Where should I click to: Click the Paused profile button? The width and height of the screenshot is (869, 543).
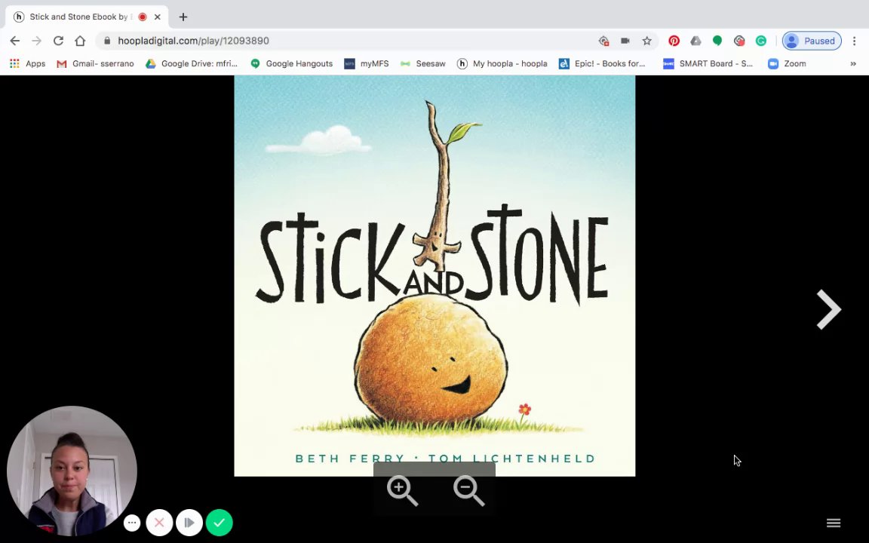coord(812,41)
